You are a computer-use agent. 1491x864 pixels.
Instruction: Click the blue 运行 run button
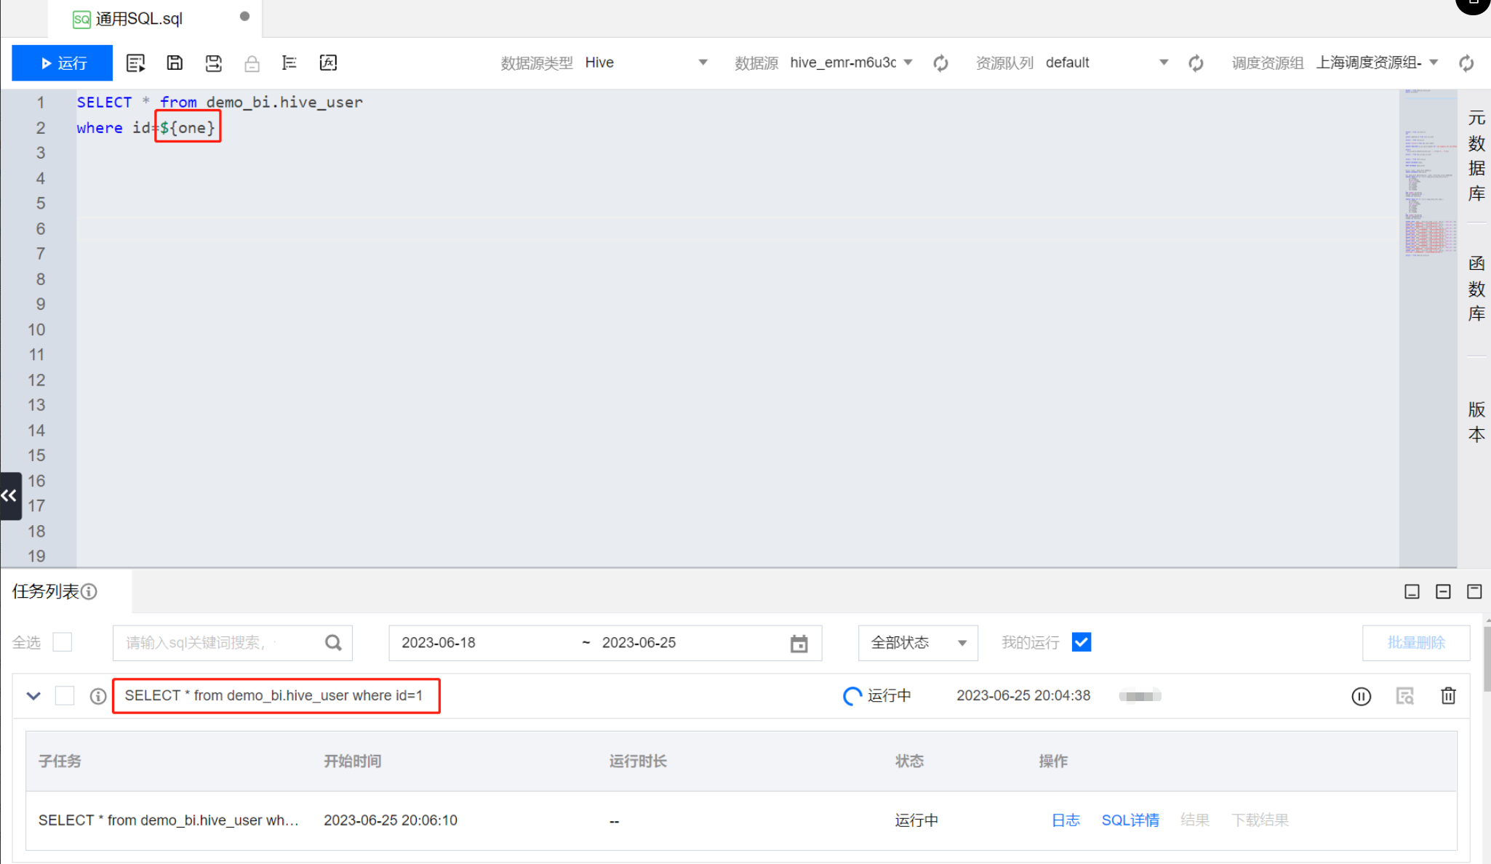click(63, 63)
